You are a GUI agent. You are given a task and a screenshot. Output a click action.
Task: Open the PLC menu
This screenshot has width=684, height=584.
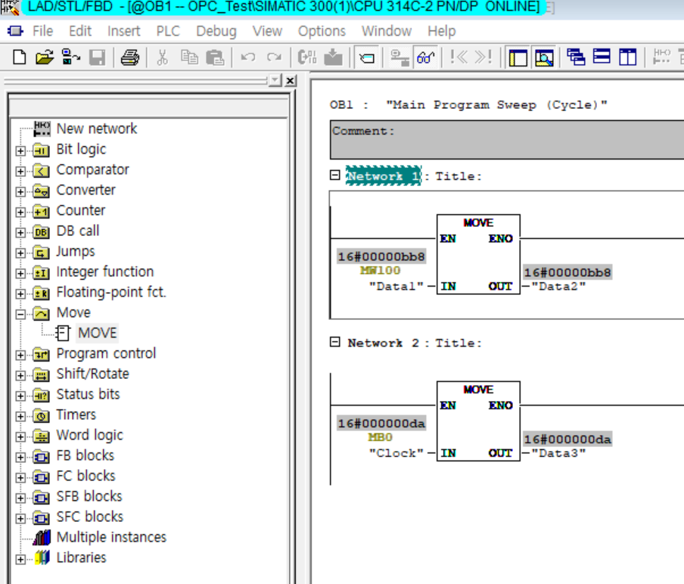pyautogui.click(x=167, y=31)
